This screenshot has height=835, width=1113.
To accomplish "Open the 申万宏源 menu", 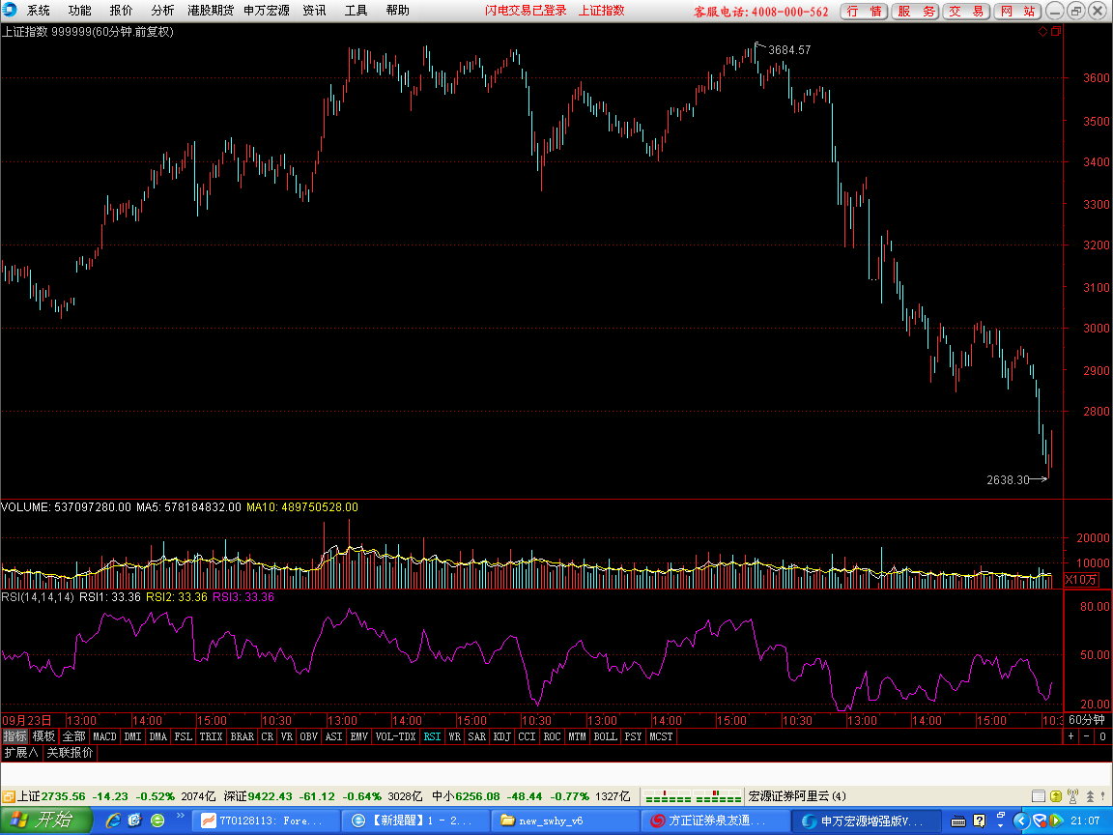I will pyautogui.click(x=267, y=11).
